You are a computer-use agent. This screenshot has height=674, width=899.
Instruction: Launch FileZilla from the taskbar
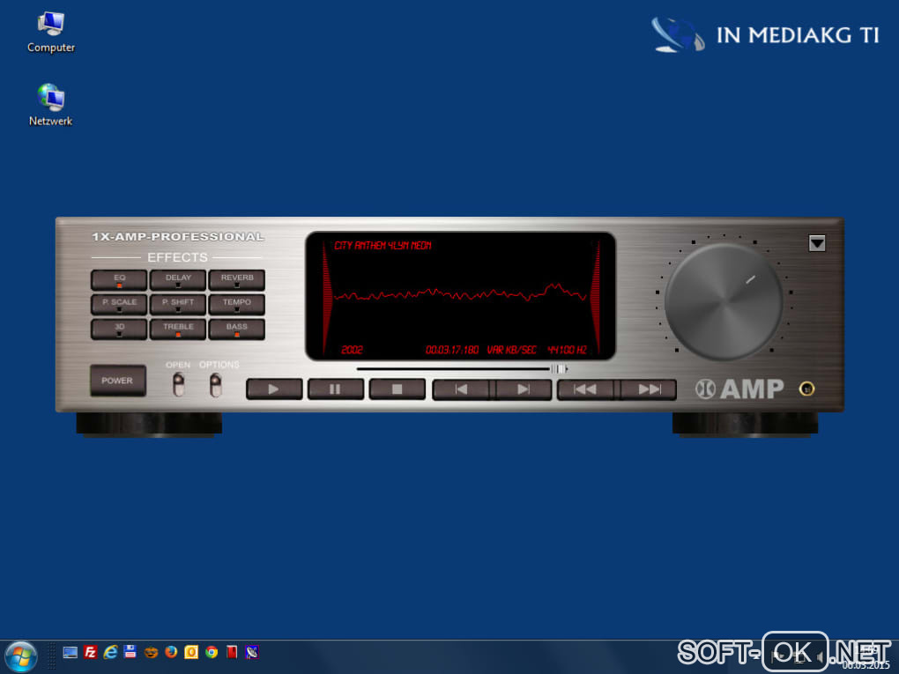point(90,652)
